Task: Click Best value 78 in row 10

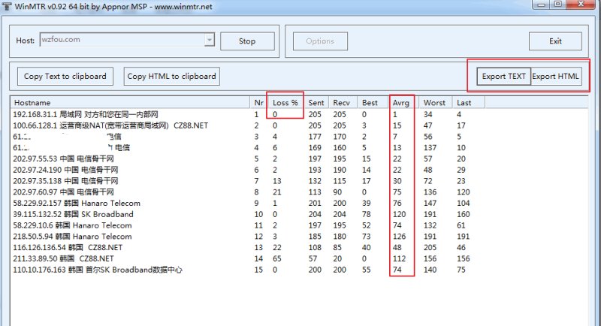Action: point(367,214)
